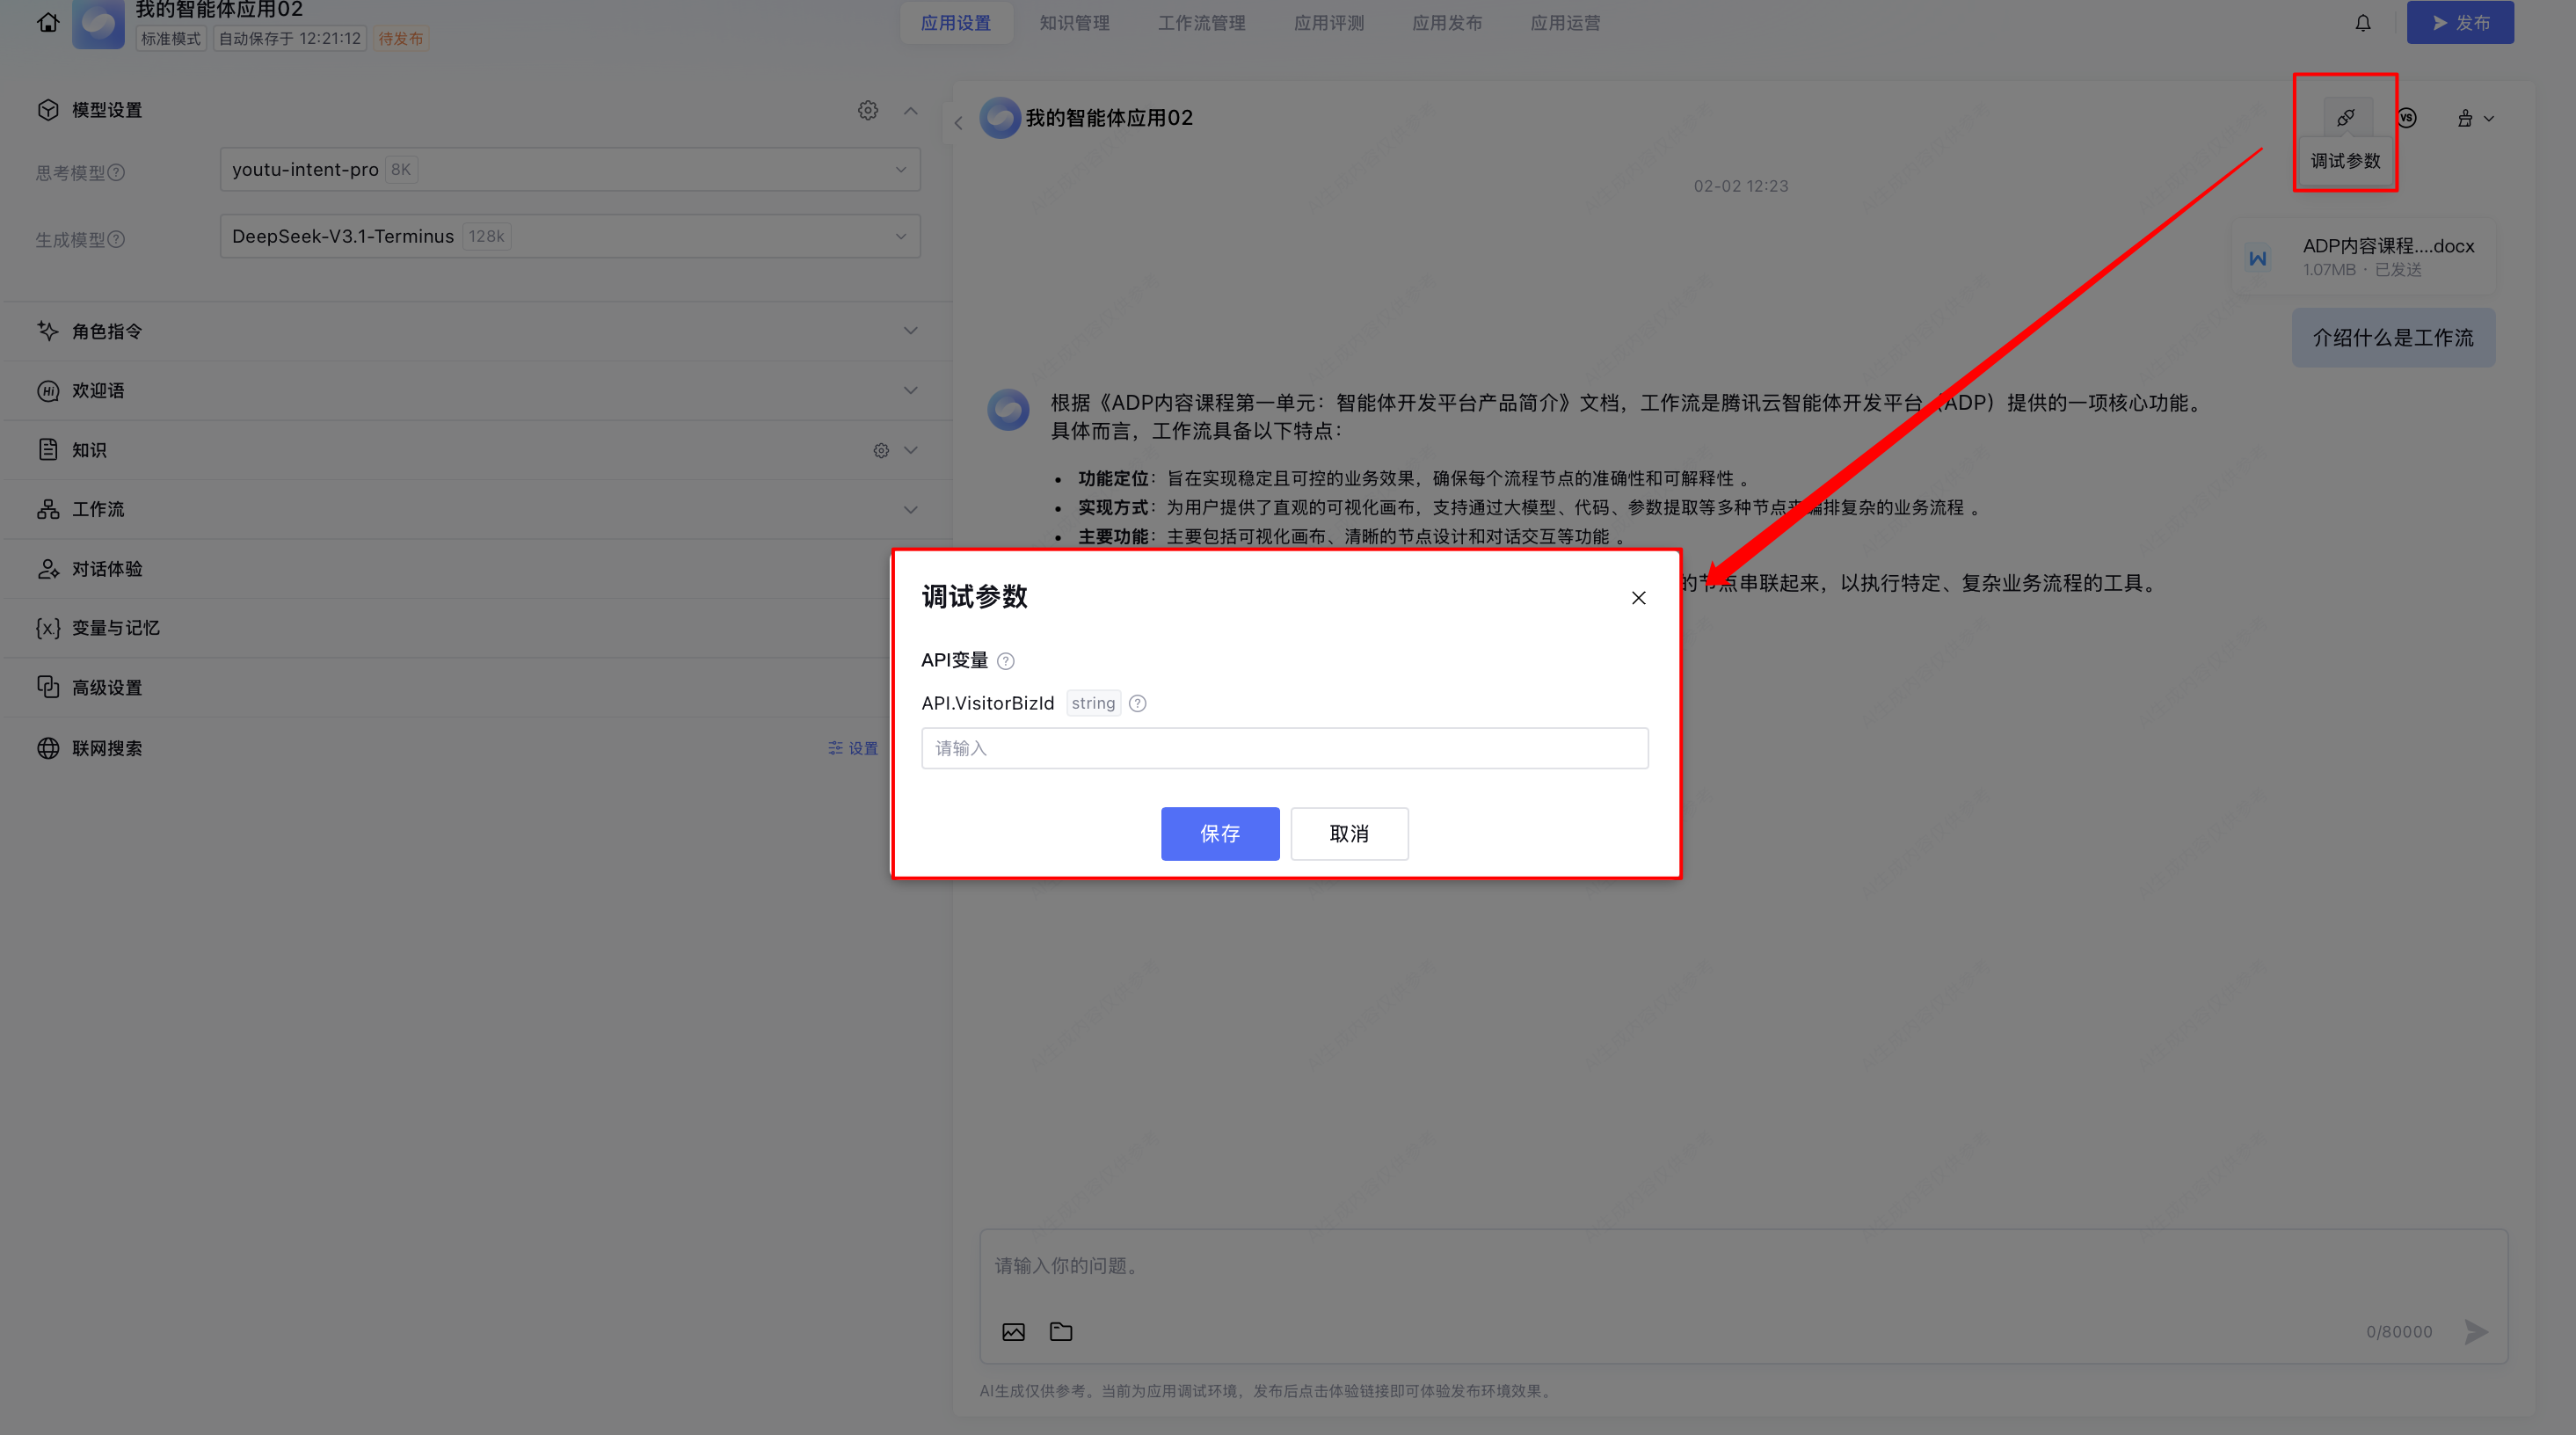Image resolution: width=2576 pixels, height=1435 pixels.
Task: Click the knowledge (知识) settings gear icon
Action: [x=880, y=450]
